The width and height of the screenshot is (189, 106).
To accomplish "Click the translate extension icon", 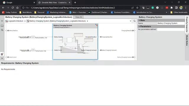I will [x=143, y=8].
